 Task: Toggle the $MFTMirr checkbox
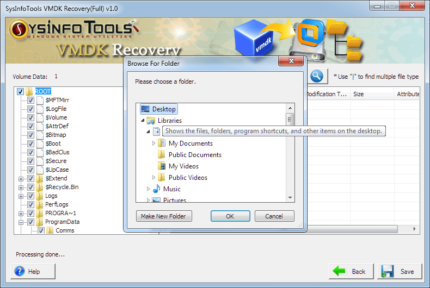point(31,100)
